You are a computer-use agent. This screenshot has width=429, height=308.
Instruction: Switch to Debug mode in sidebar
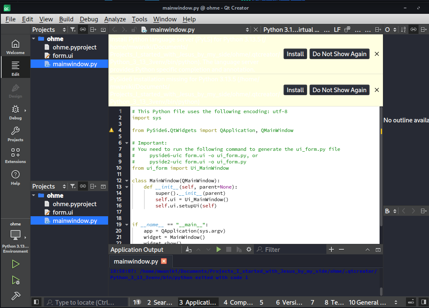point(15,112)
